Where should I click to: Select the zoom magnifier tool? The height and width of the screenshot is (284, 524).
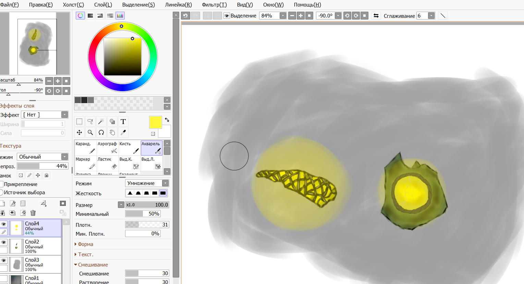point(90,132)
